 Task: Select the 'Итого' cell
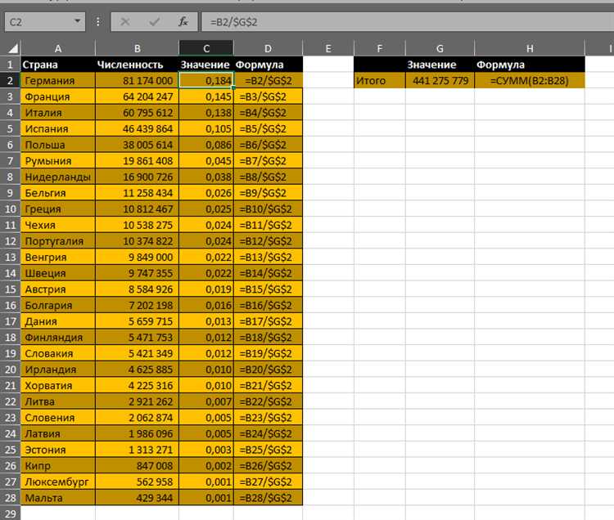point(379,81)
